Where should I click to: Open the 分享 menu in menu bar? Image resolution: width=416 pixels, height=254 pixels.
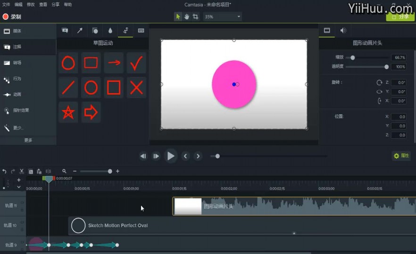56,5
